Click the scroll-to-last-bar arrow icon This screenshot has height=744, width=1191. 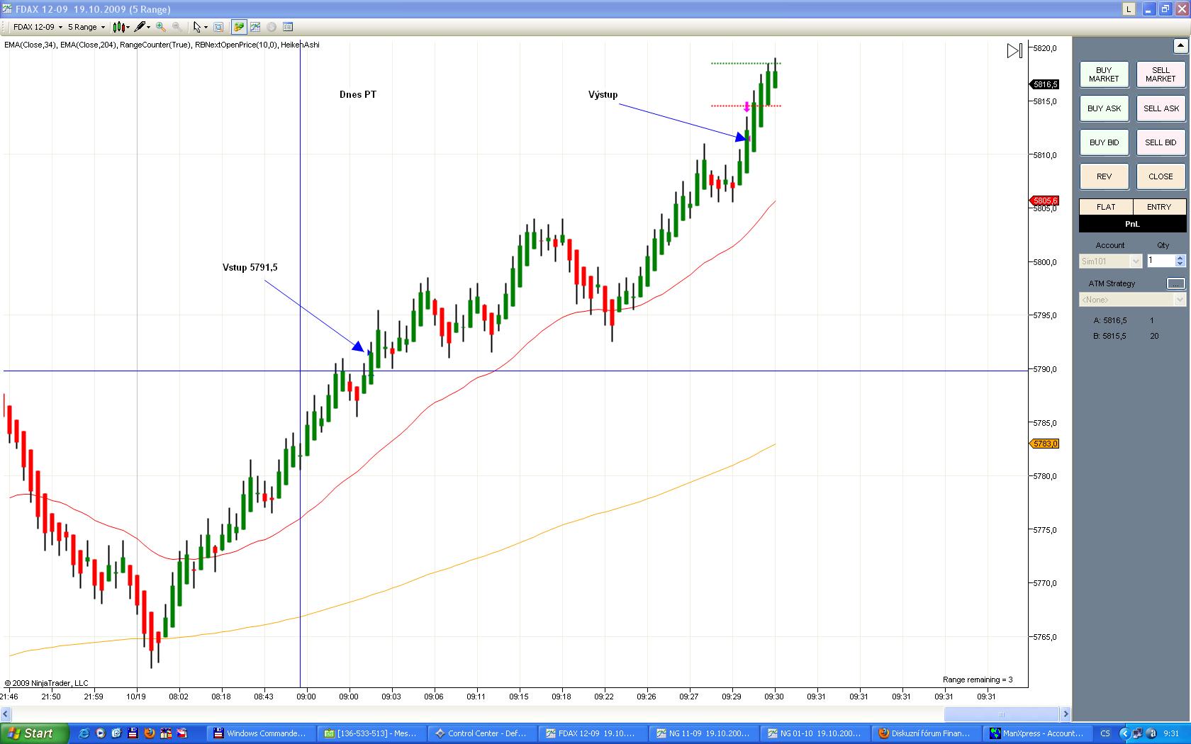pyautogui.click(x=1014, y=51)
